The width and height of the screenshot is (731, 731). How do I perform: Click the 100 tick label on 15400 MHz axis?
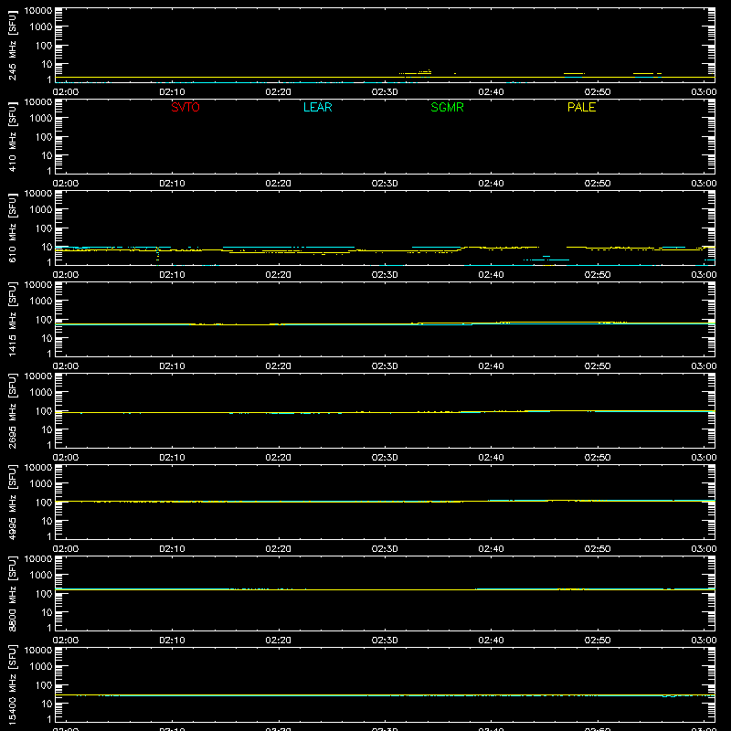click(44, 685)
